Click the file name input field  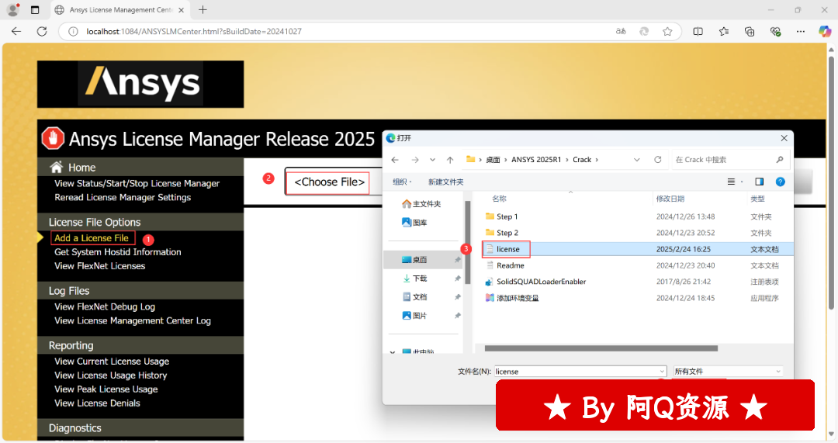click(576, 372)
